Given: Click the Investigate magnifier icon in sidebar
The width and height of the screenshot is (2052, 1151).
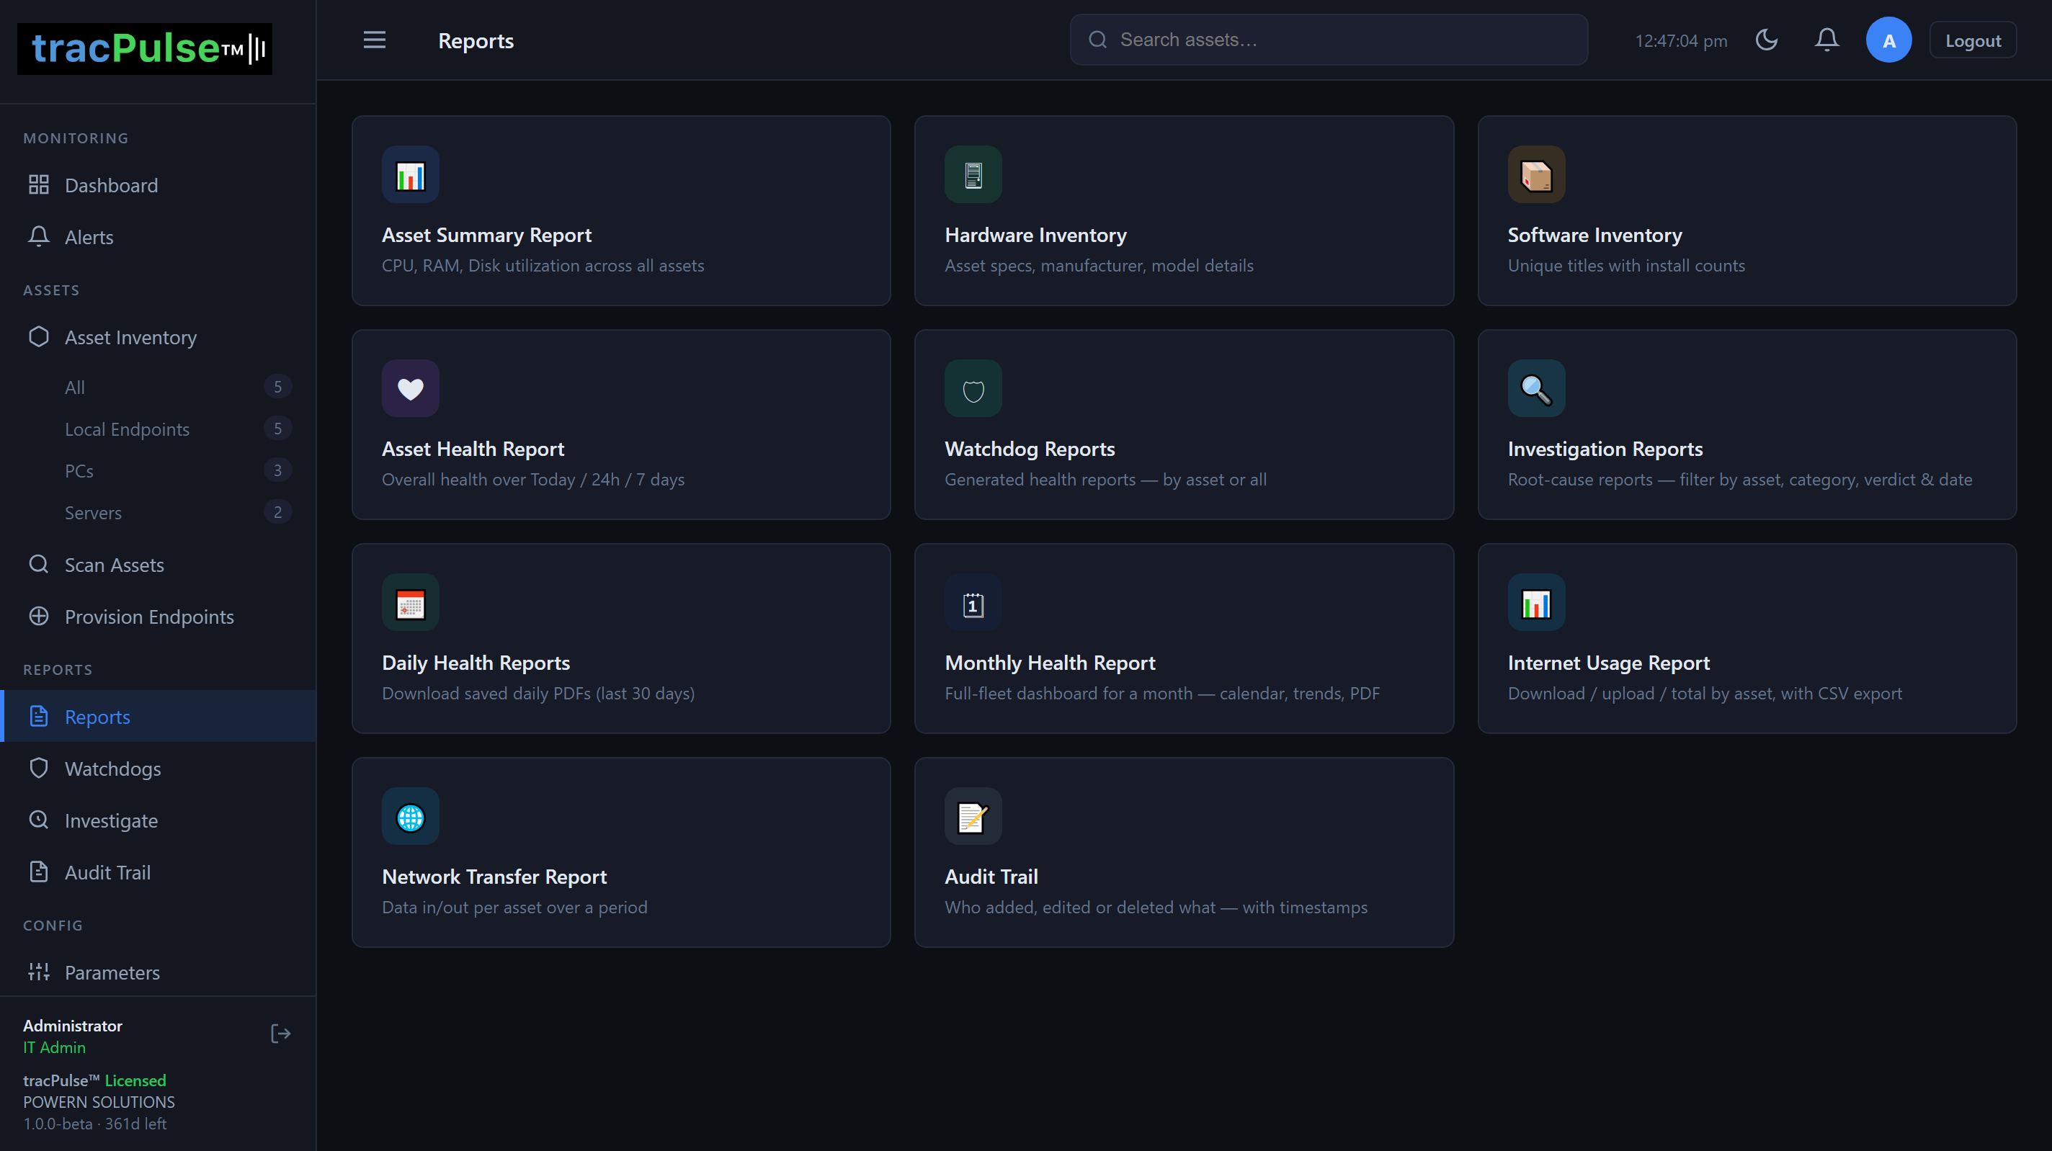Looking at the screenshot, I should (x=39, y=820).
